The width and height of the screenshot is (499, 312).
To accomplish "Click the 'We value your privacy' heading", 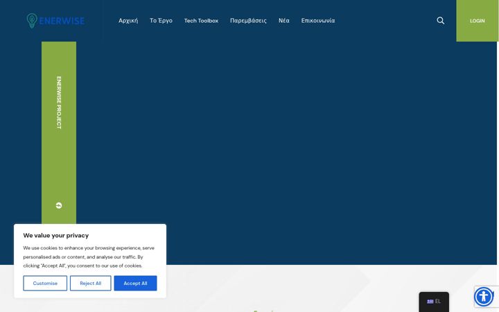I will pos(56,236).
